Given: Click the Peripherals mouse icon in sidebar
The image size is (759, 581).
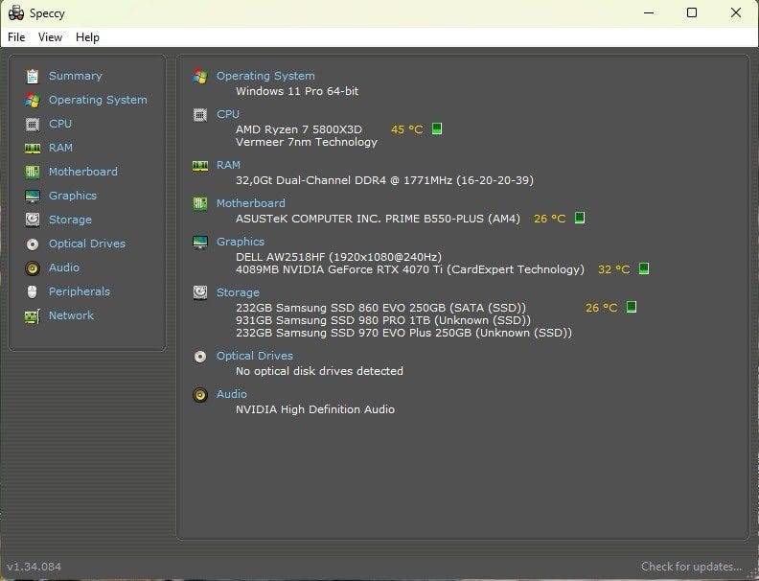Looking at the screenshot, I should [x=33, y=292].
